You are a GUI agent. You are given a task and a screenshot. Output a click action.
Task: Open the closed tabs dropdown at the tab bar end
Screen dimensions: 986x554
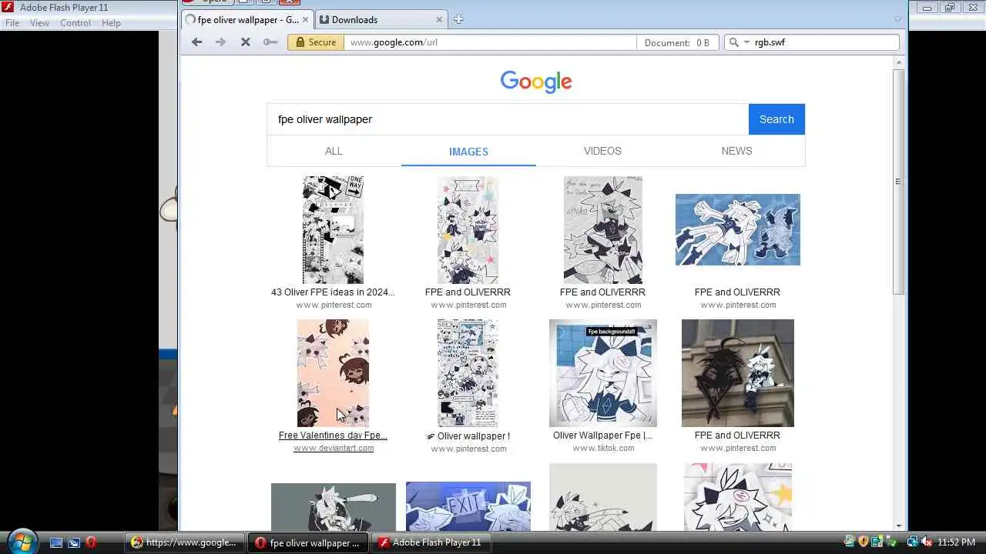[897, 19]
